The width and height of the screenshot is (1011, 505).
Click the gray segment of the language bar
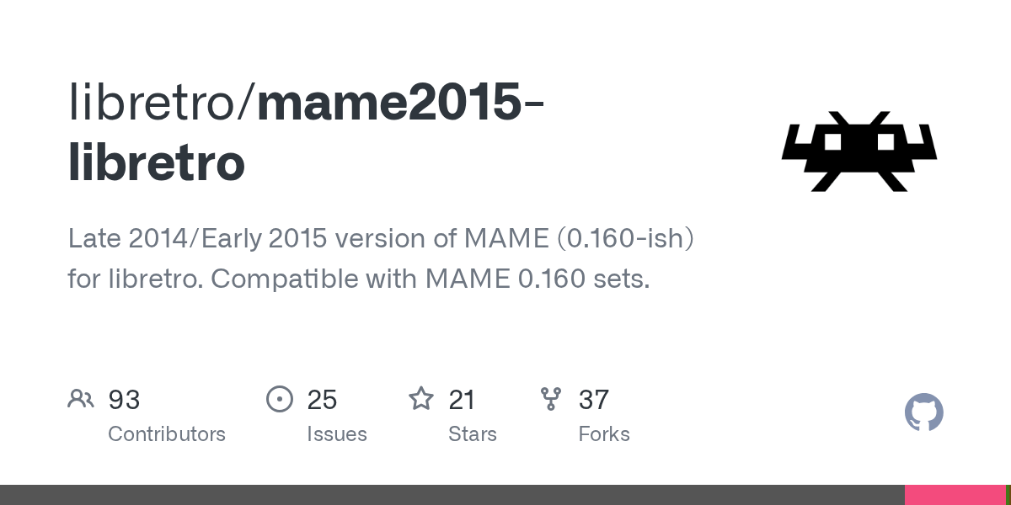(x=452, y=495)
